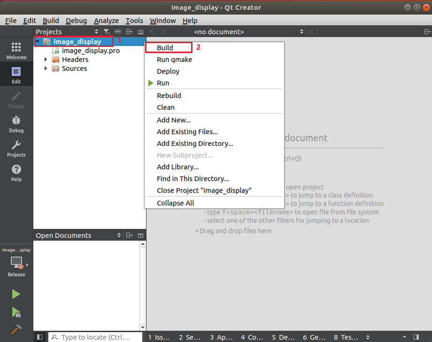Select Add Existing Files... option
Viewport: 432px width, 342px height.
[x=214, y=132]
